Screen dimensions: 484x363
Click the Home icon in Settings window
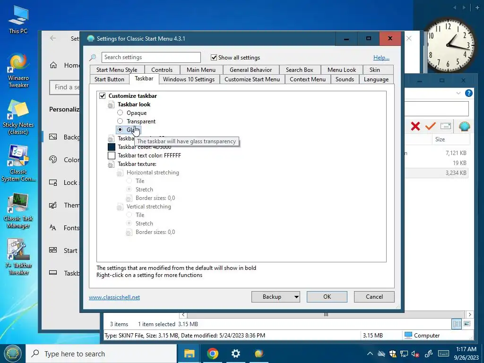pos(53,65)
